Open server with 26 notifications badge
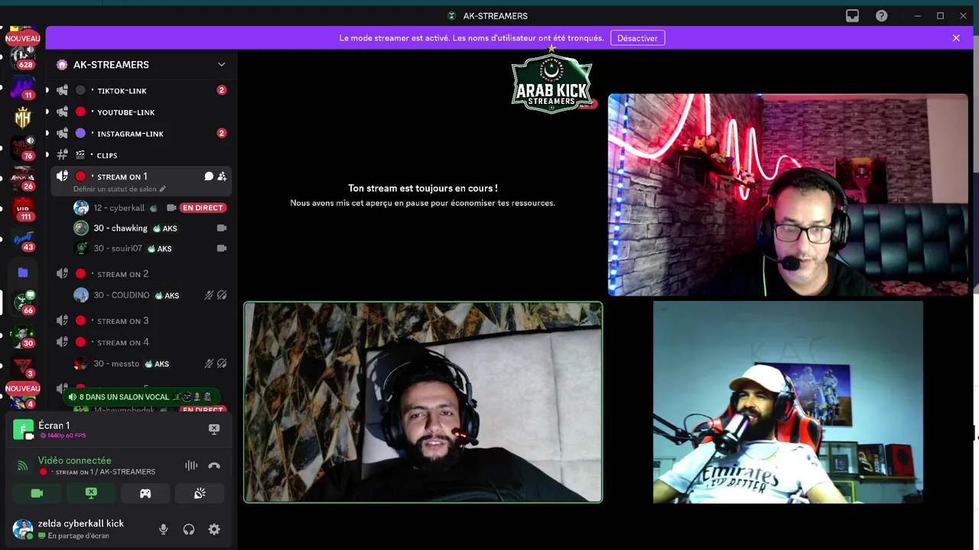The width and height of the screenshot is (979, 550). [x=23, y=178]
